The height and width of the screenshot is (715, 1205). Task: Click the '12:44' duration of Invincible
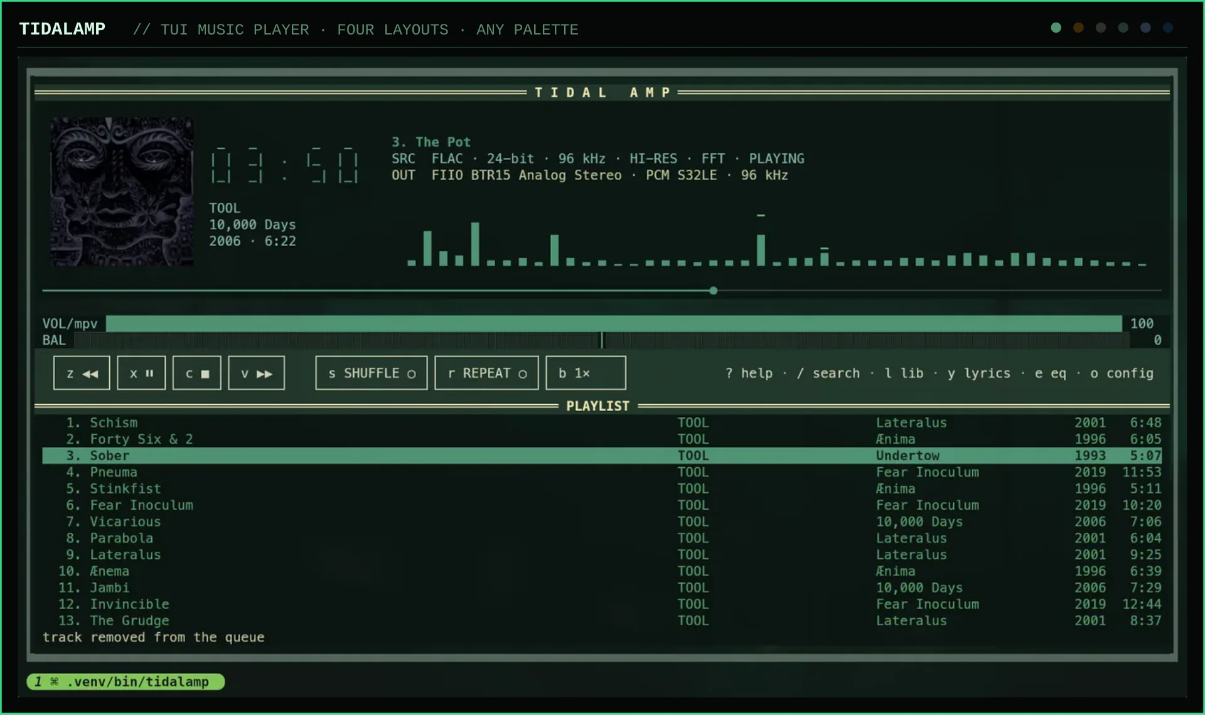tap(1142, 605)
